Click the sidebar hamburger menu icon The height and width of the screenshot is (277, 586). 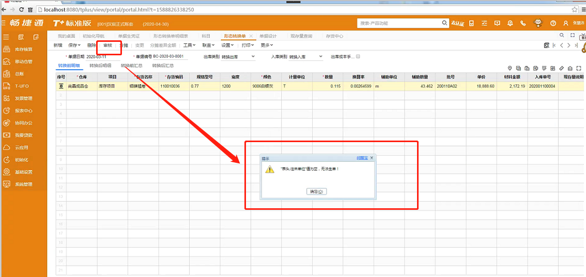tap(6, 37)
